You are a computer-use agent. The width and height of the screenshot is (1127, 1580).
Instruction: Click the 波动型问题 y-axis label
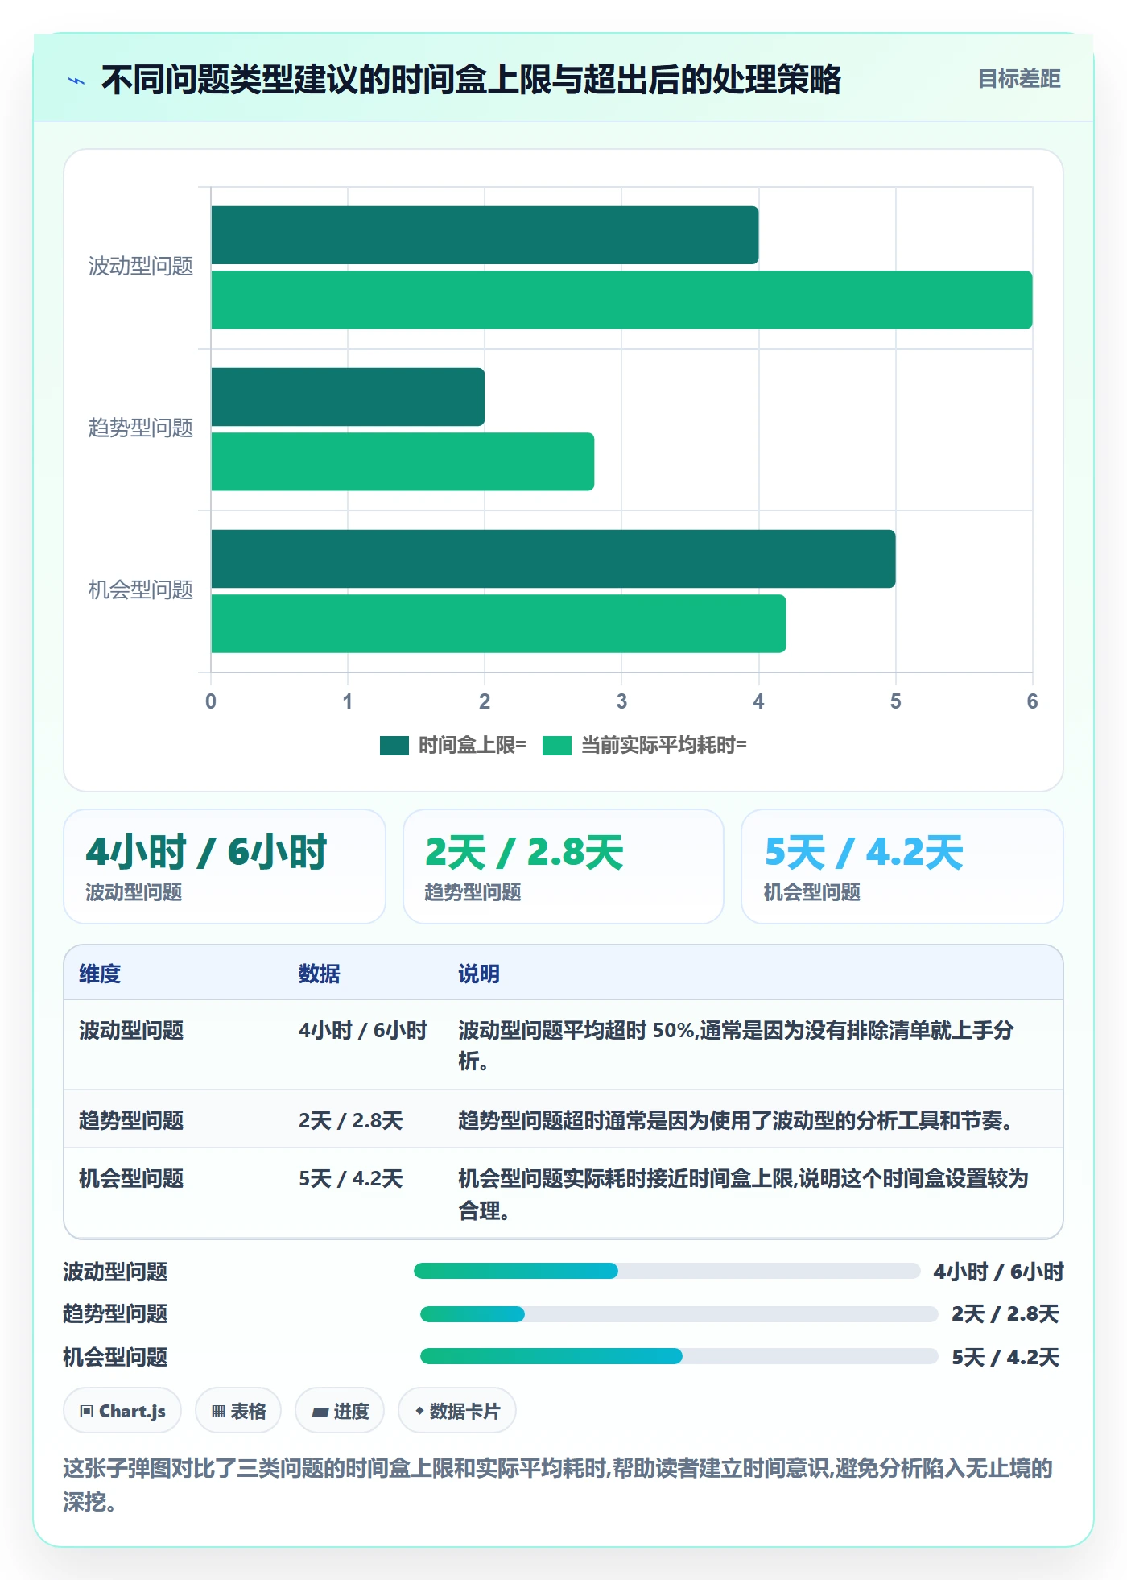tap(141, 267)
